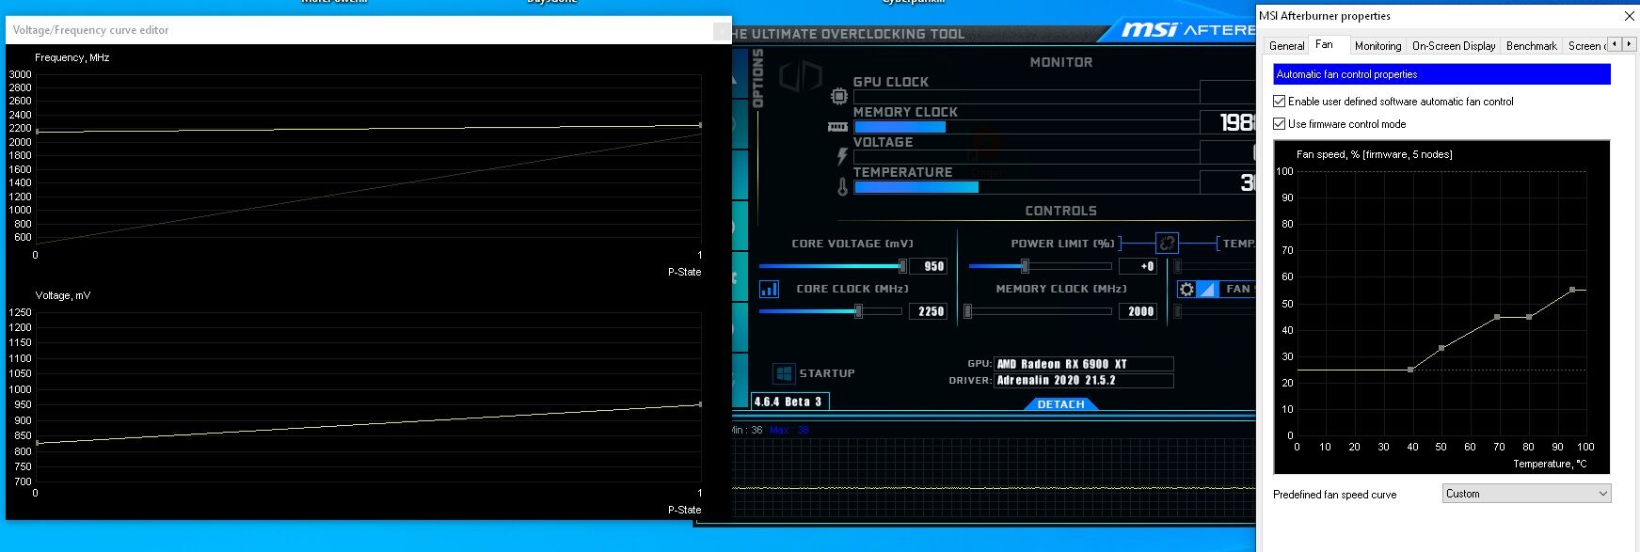The width and height of the screenshot is (1640, 552).
Task: Close the MSI Afterburner properties dialog
Action: pyautogui.click(x=1630, y=16)
